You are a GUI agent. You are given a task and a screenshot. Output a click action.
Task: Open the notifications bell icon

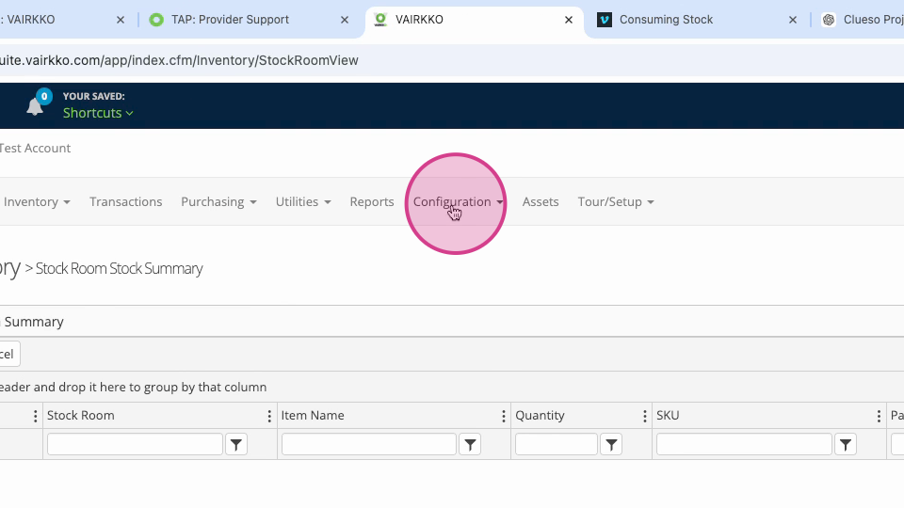click(35, 105)
